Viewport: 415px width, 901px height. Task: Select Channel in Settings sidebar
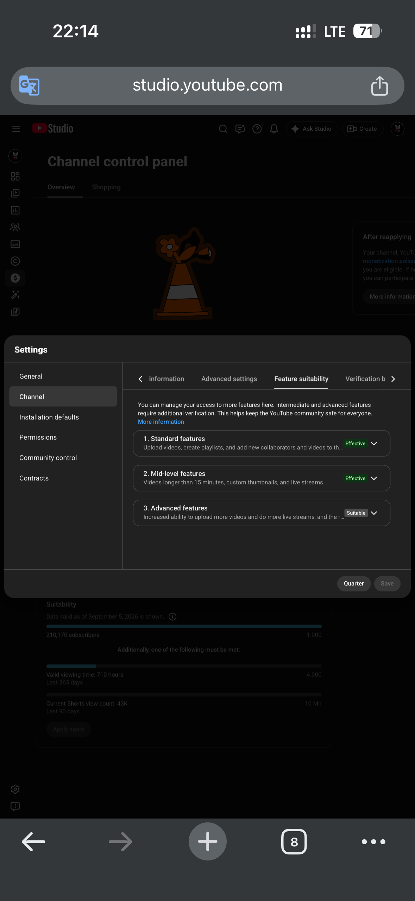tap(63, 397)
